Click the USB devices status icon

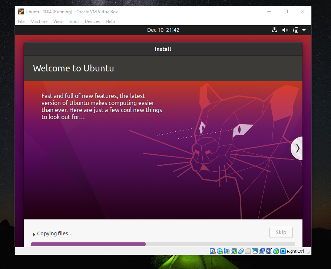(x=241, y=251)
